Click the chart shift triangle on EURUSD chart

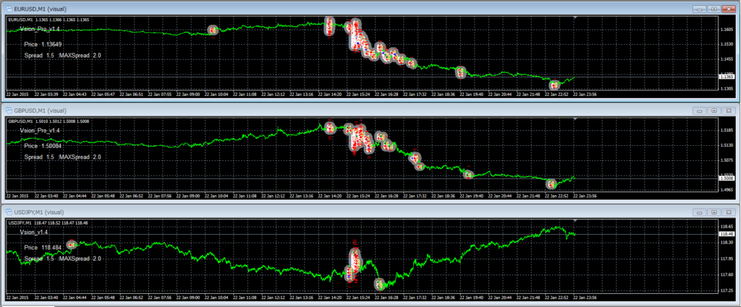[x=575, y=17]
